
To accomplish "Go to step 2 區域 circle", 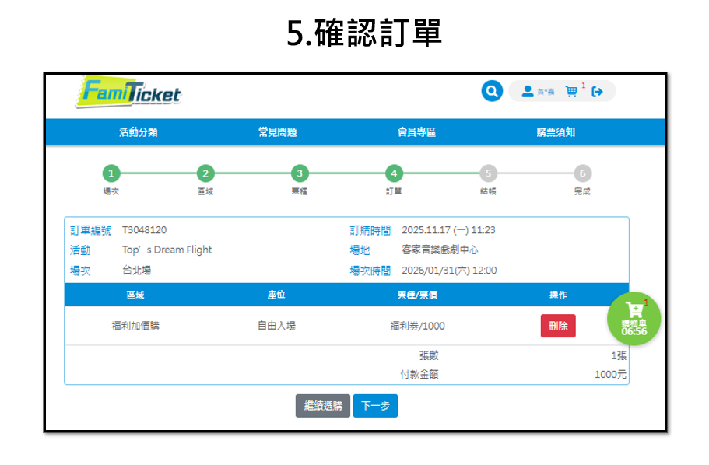I will [x=205, y=173].
